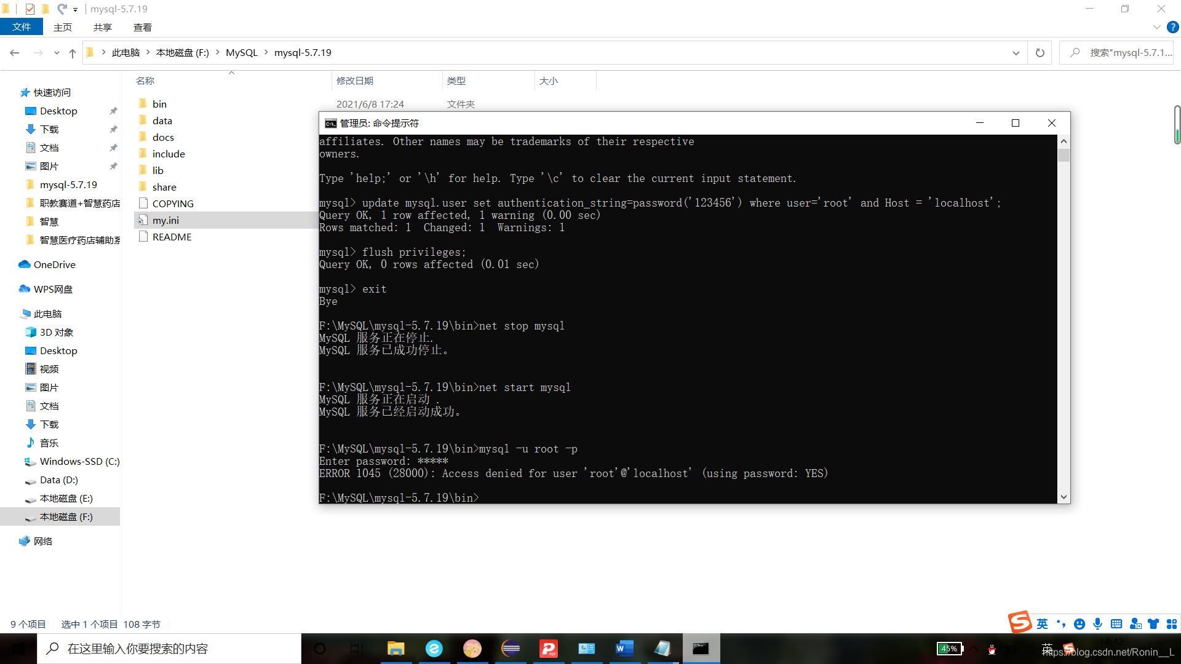Open Data (D:) drive
Viewport: 1181px width, 664px height.
pyautogui.click(x=58, y=480)
